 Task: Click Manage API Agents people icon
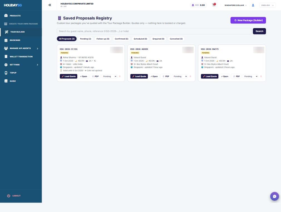(6, 48)
